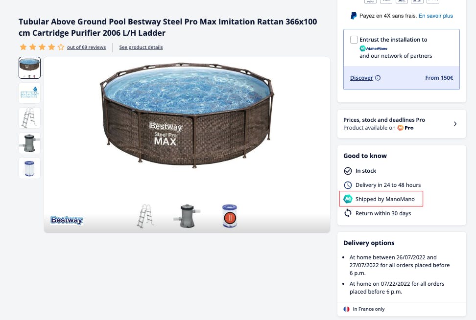This screenshot has width=476, height=320.
Task: Click the info icon beside Discover
Action: click(x=378, y=78)
